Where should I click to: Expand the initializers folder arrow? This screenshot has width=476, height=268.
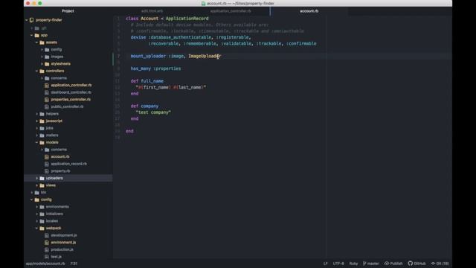click(37, 214)
